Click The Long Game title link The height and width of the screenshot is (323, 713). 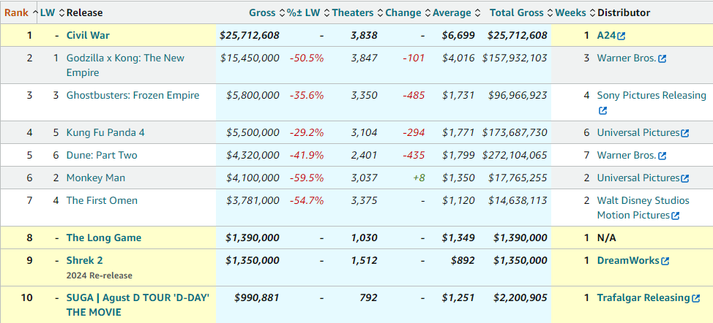point(104,237)
